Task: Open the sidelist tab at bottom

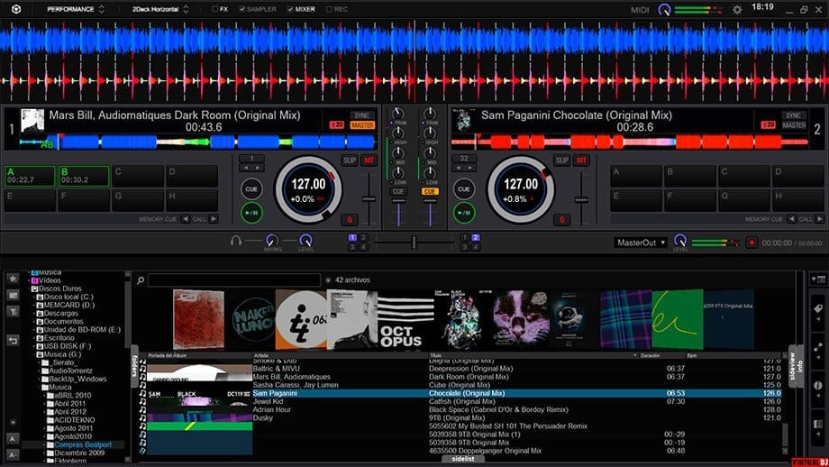Action: coord(462,459)
